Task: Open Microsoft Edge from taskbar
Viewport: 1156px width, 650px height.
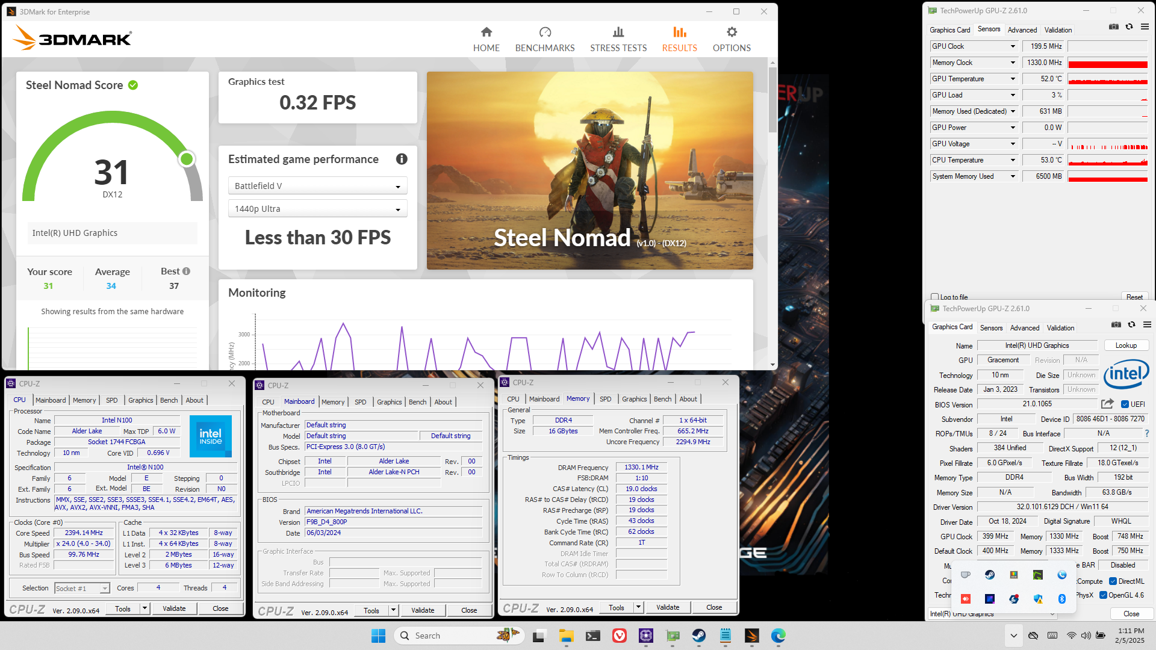Action: point(778,636)
